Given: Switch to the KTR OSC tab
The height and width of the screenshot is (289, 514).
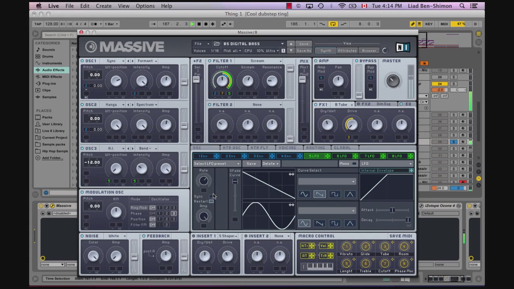Looking at the screenshot, I should [x=232, y=148].
